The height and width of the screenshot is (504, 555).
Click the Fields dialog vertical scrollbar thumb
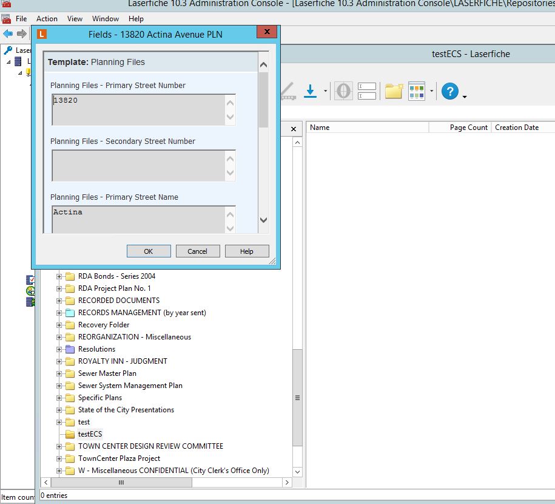click(263, 100)
